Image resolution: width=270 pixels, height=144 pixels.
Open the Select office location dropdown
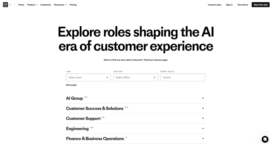tap(136, 77)
